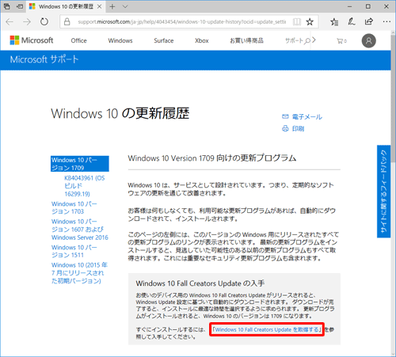Select the Windows 10 の更新履歴 browser tab
Screen dimensions: 396x357
coord(66,6)
